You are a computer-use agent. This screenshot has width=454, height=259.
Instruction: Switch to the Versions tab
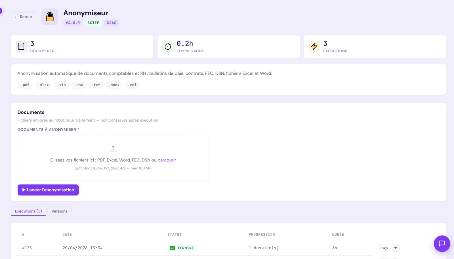coord(59,211)
